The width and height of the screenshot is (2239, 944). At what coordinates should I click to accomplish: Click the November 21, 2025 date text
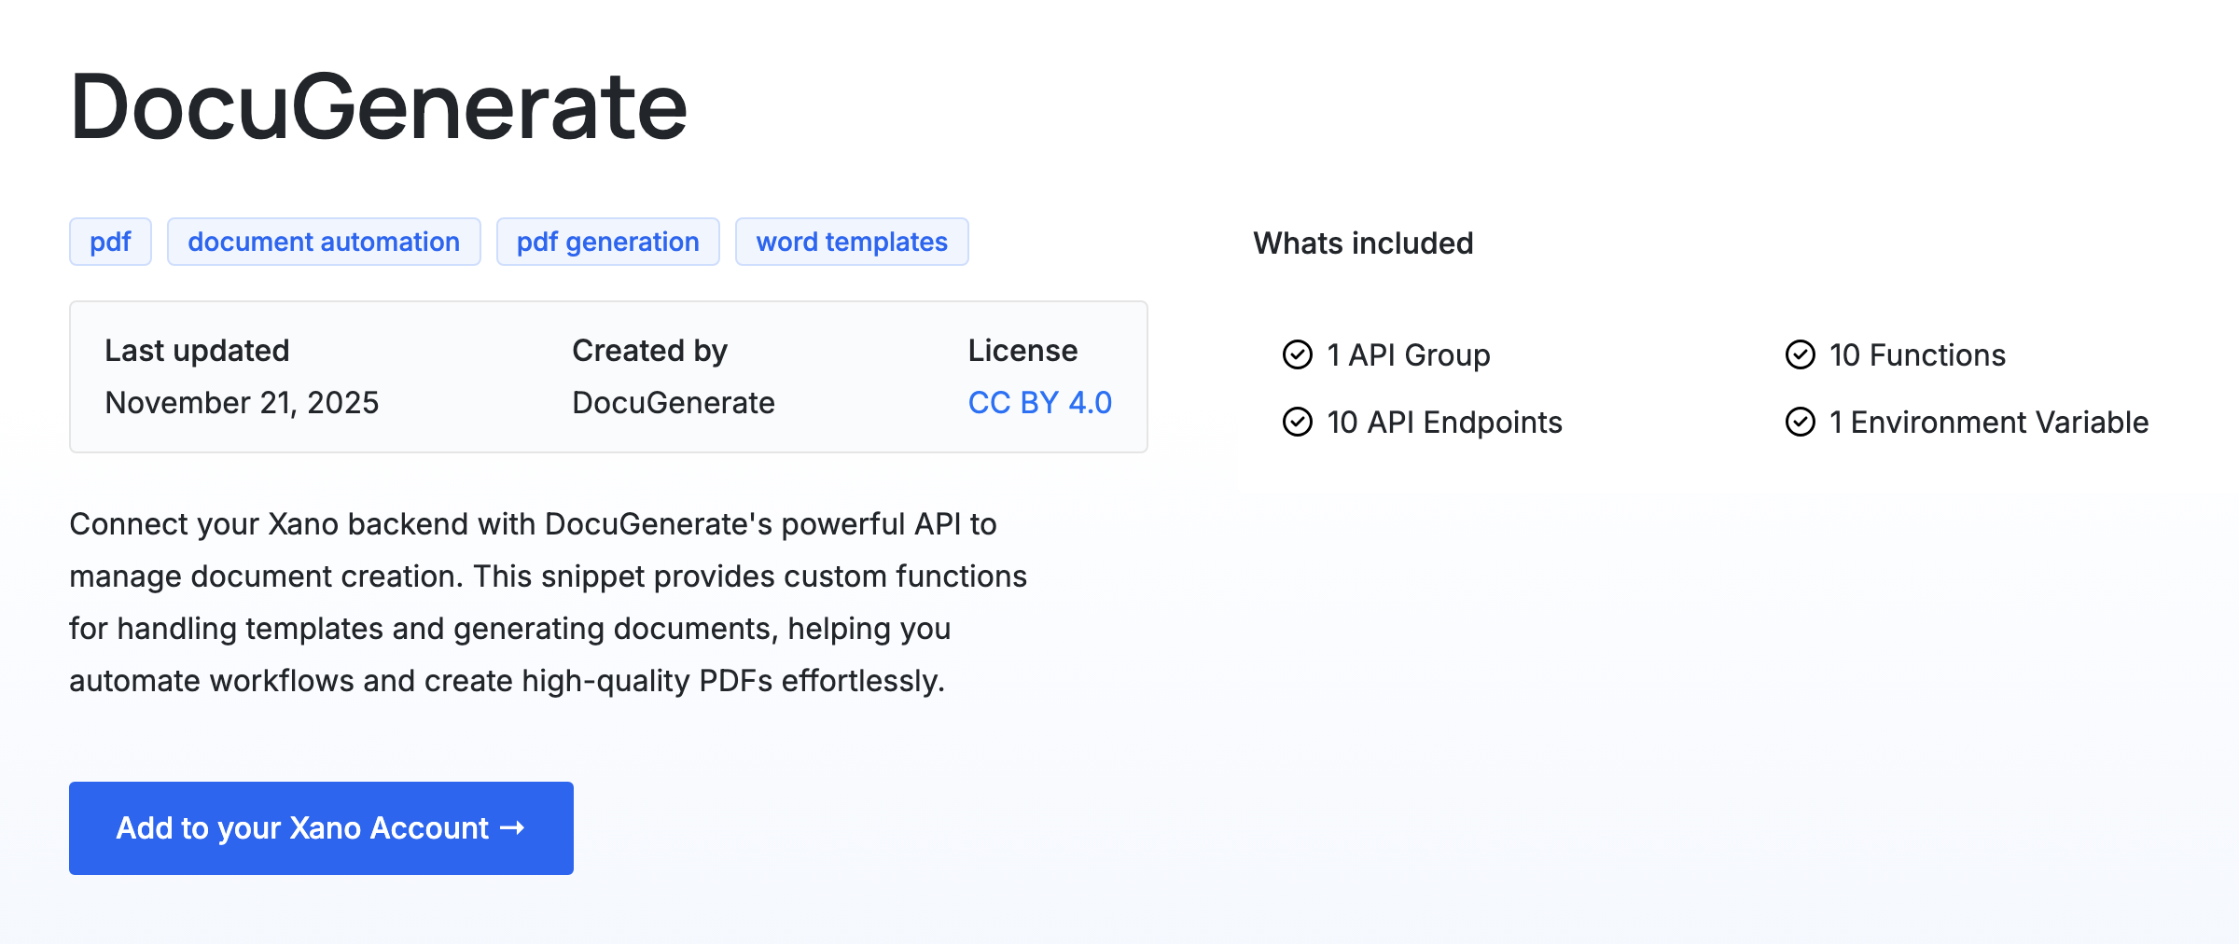point(242,402)
